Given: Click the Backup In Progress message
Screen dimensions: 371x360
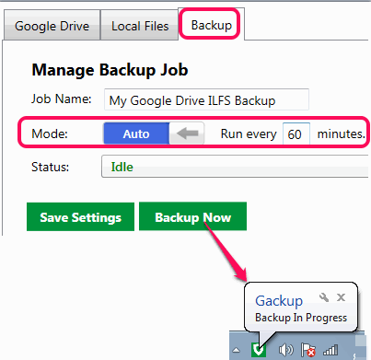Looking at the screenshot, I should [x=301, y=318].
